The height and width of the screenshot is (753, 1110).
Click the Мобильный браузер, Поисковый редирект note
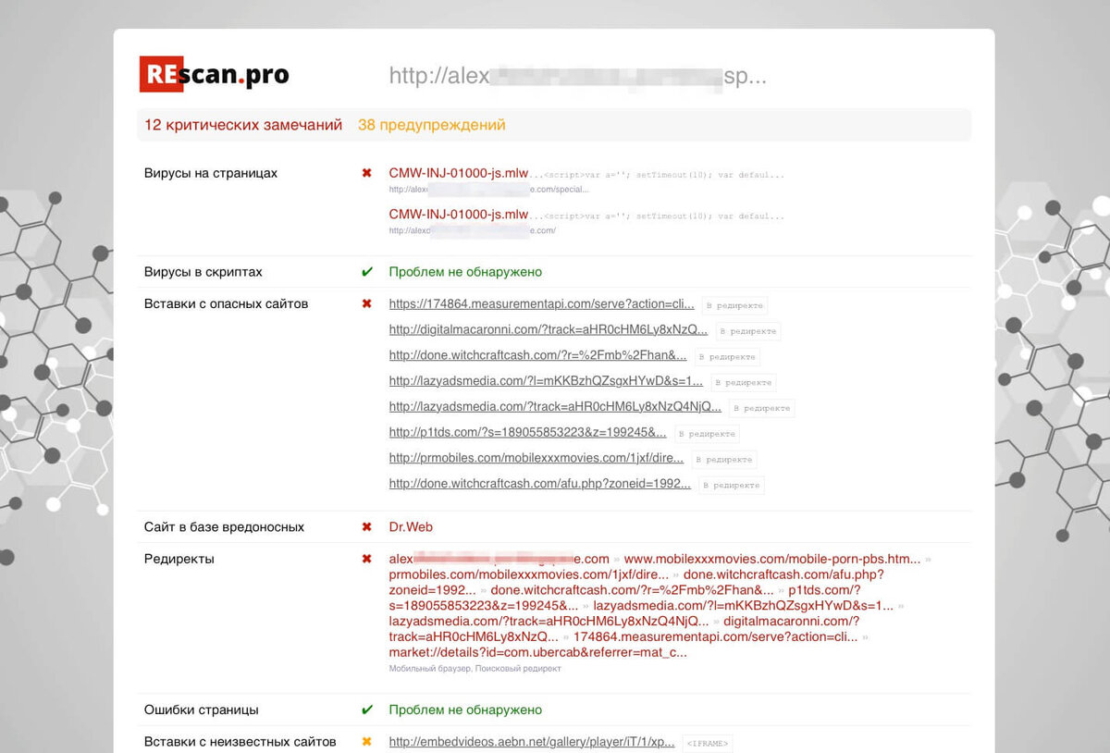(x=475, y=669)
